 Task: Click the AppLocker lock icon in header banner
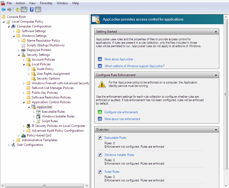(96, 19)
